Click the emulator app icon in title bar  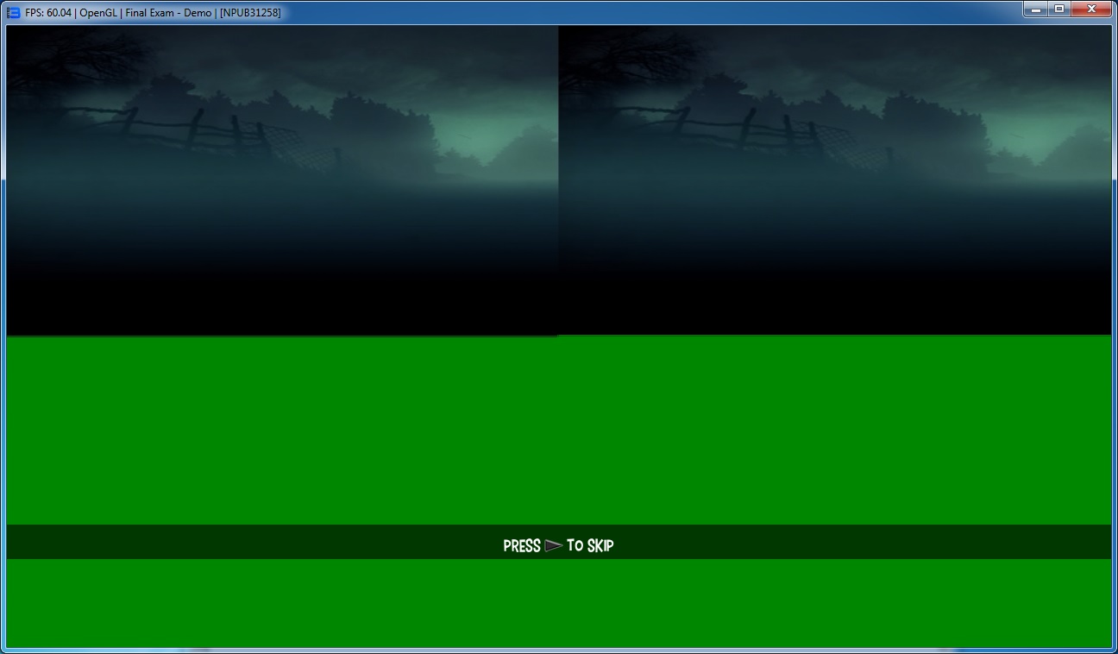pos(13,12)
